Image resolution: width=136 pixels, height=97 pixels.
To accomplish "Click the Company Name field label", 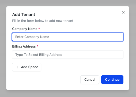I will [25, 29].
